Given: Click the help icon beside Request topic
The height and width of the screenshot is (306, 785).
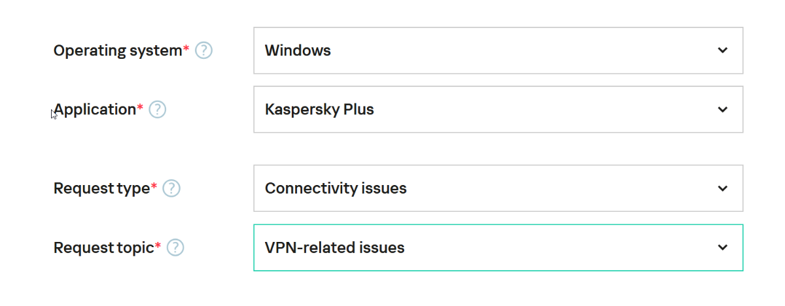Looking at the screenshot, I should [x=175, y=248].
